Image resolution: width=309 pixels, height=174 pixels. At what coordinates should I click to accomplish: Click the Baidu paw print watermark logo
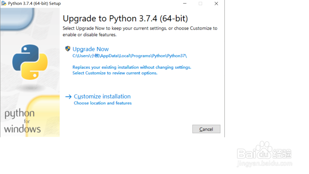(262, 150)
